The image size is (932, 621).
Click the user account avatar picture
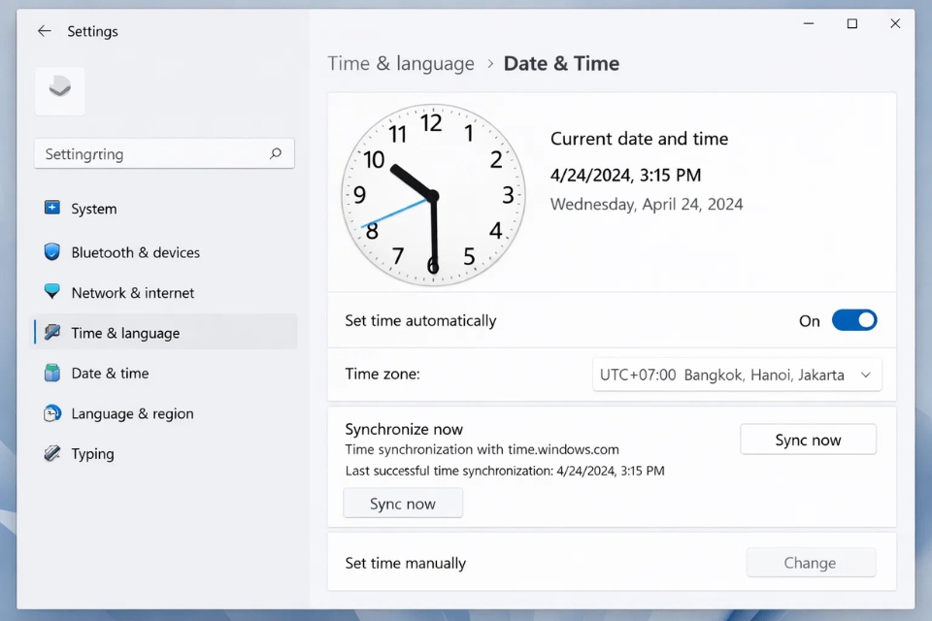pos(59,89)
